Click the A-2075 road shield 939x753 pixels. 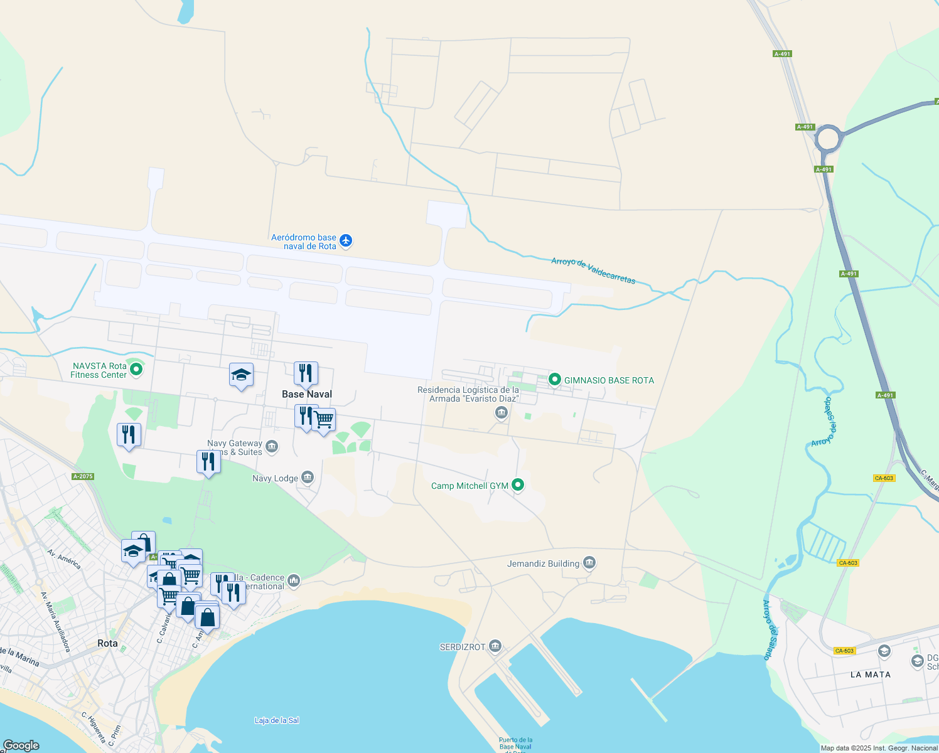click(x=83, y=476)
